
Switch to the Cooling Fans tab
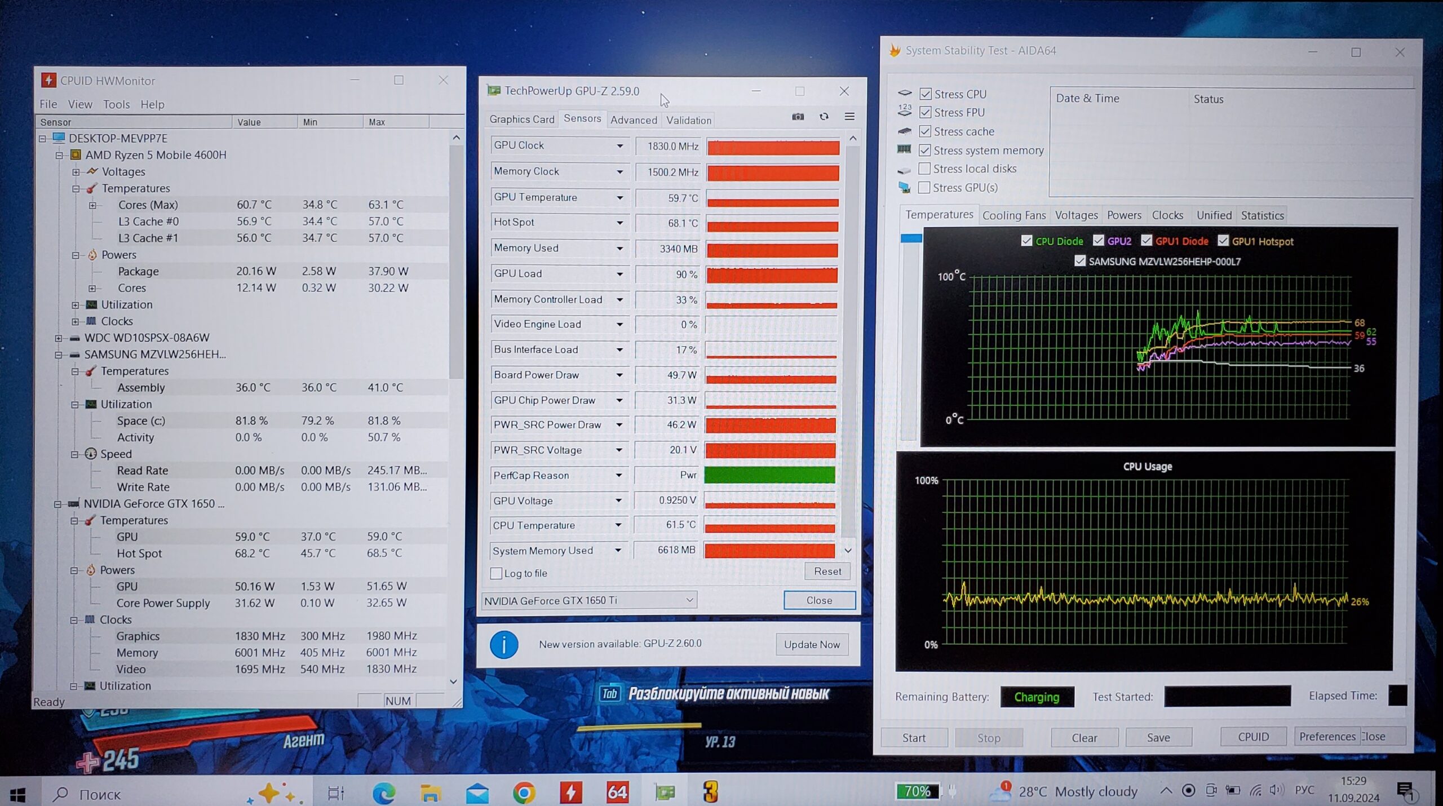tap(1013, 215)
